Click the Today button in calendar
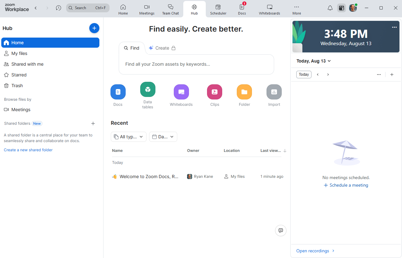Viewport: 402px width, 258px height. 304,75
